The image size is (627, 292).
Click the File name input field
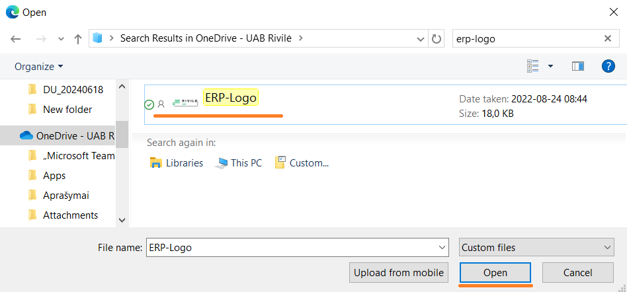tap(291, 248)
